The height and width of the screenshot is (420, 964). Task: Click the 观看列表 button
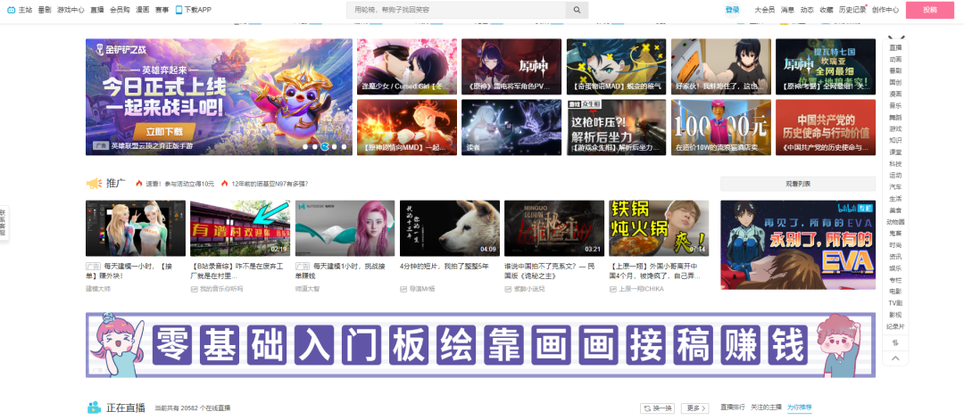798,184
